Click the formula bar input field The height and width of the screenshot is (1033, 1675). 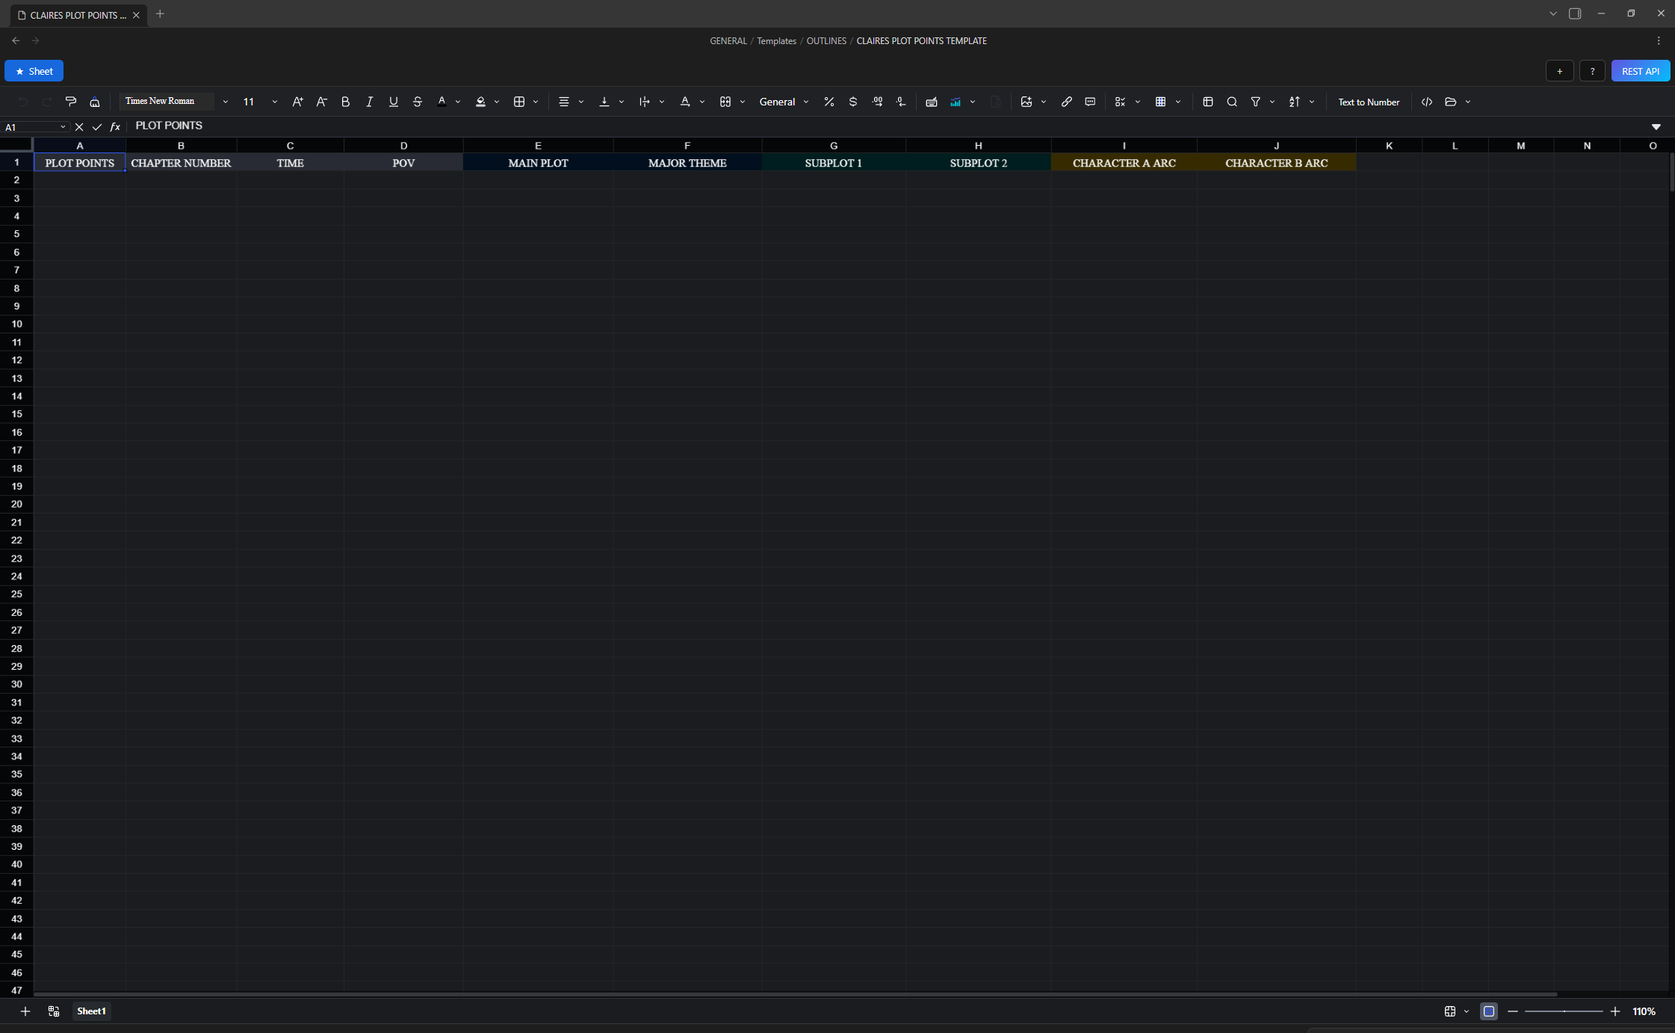pyautogui.click(x=888, y=126)
